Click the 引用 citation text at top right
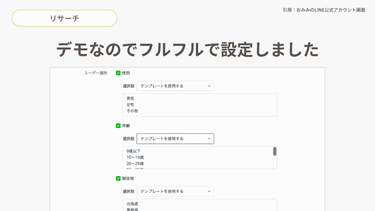The width and height of the screenshot is (375, 211). (x=324, y=10)
